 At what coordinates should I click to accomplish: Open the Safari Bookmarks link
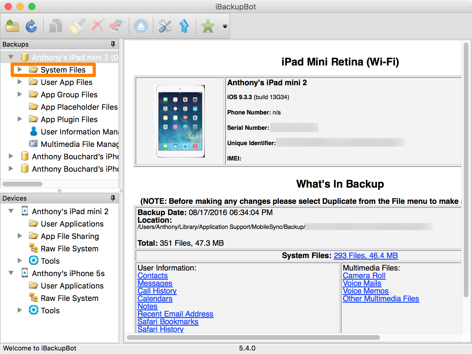[x=168, y=322]
